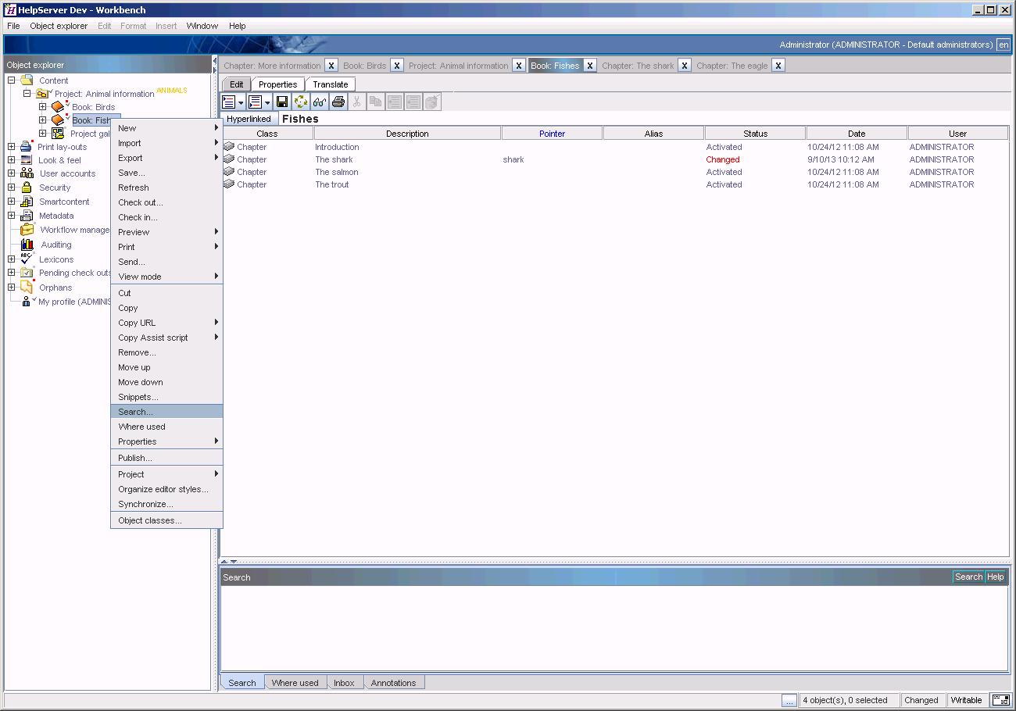The image size is (1016, 711).
Task: Close the Chapter: The eagle tab
Action: tap(778, 66)
